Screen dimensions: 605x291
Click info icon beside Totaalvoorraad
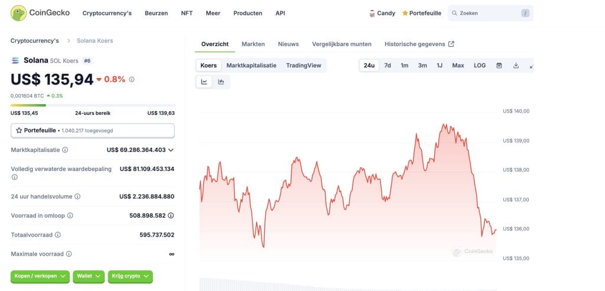[58, 235]
